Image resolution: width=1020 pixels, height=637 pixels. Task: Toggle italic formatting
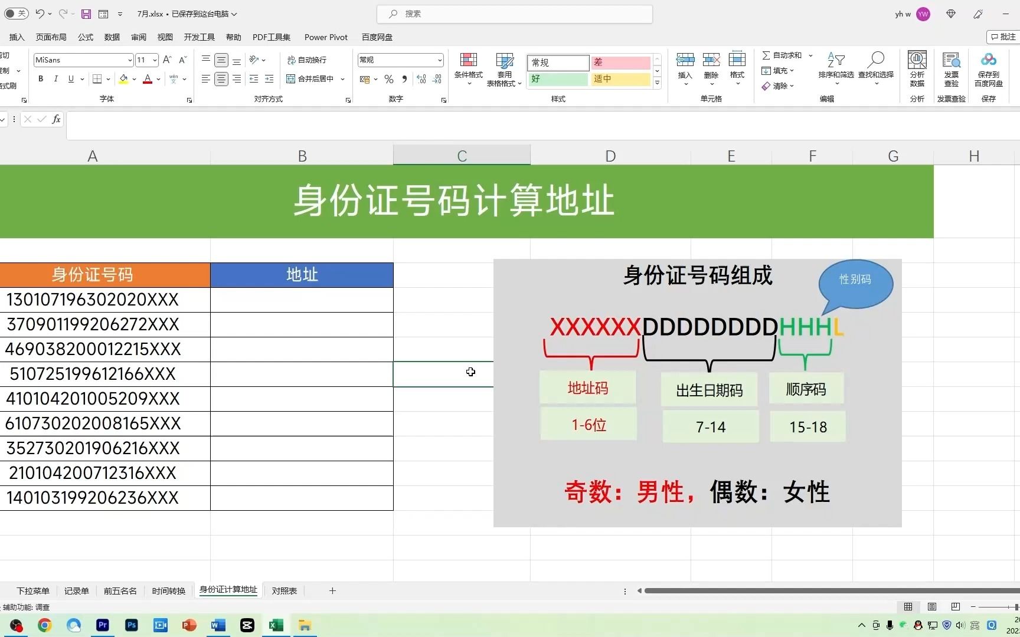click(x=55, y=78)
